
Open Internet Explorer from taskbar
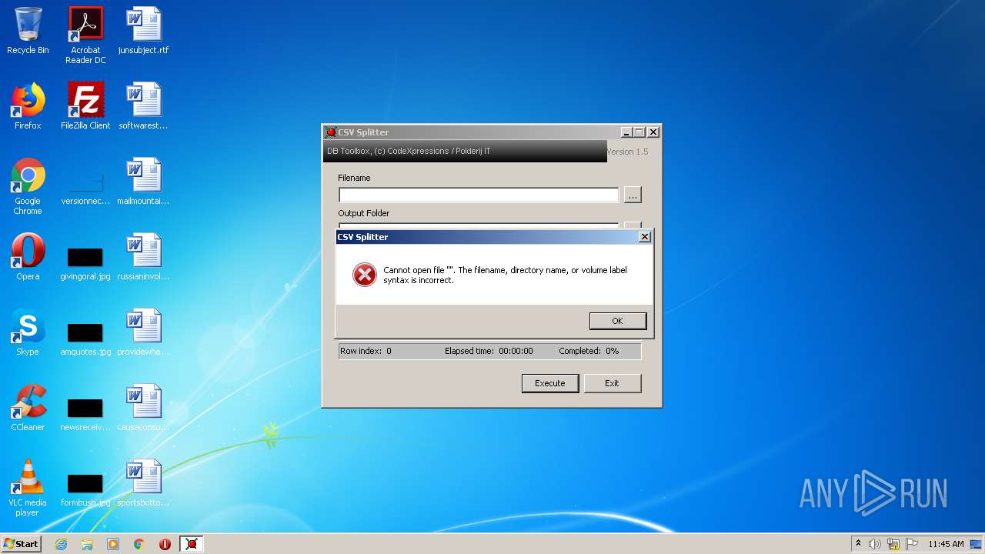(61, 544)
